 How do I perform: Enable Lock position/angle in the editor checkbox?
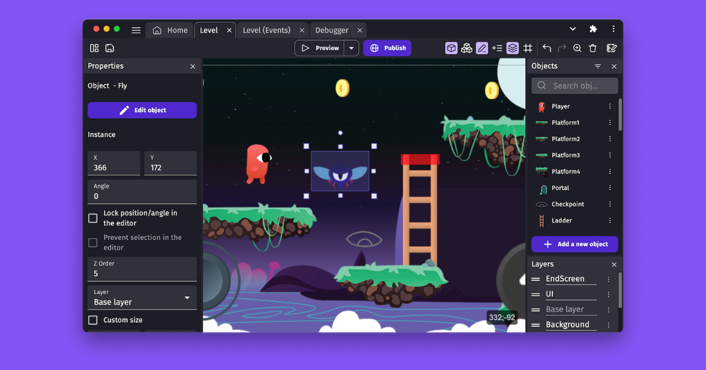tap(93, 218)
